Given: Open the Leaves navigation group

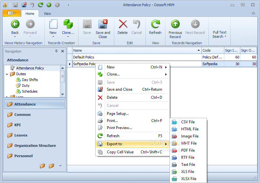Looking at the screenshot, I should (35, 135).
